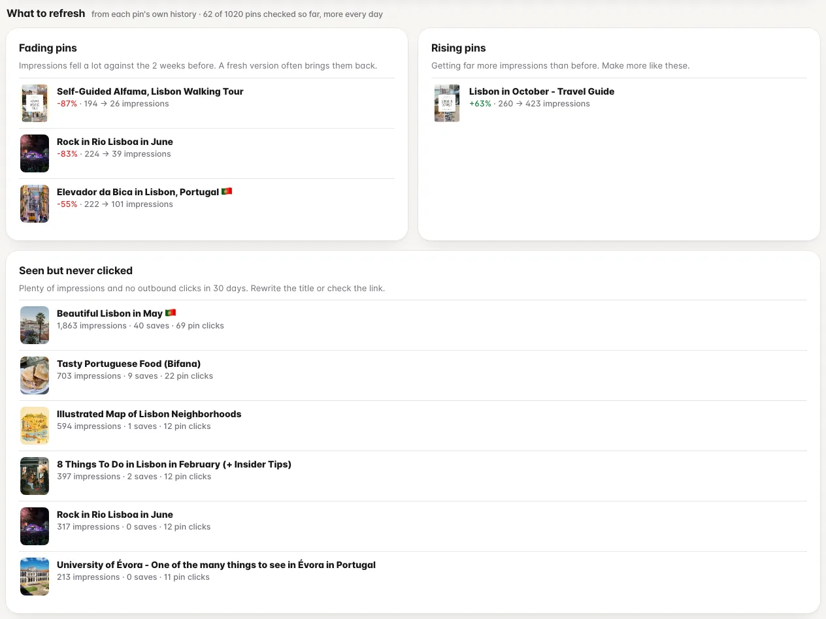Image resolution: width=826 pixels, height=619 pixels.
Task: Click the 224 → 39 impressions text
Action: coord(127,154)
